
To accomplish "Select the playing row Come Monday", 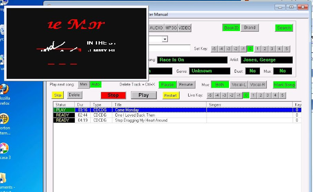I will [x=177, y=110].
